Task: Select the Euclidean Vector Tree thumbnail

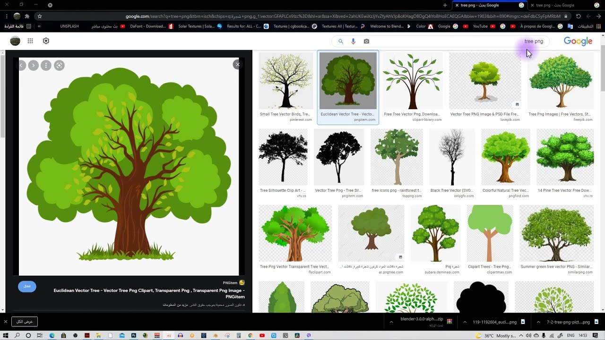Action: pyautogui.click(x=348, y=81)
